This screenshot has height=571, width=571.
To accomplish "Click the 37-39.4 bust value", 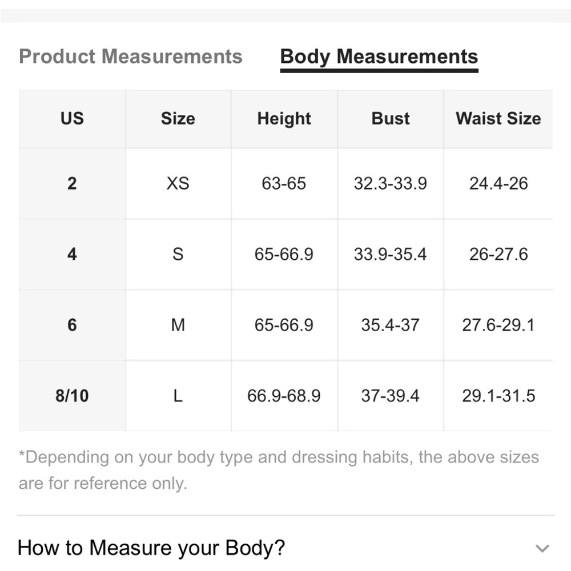I will [391, 396].
